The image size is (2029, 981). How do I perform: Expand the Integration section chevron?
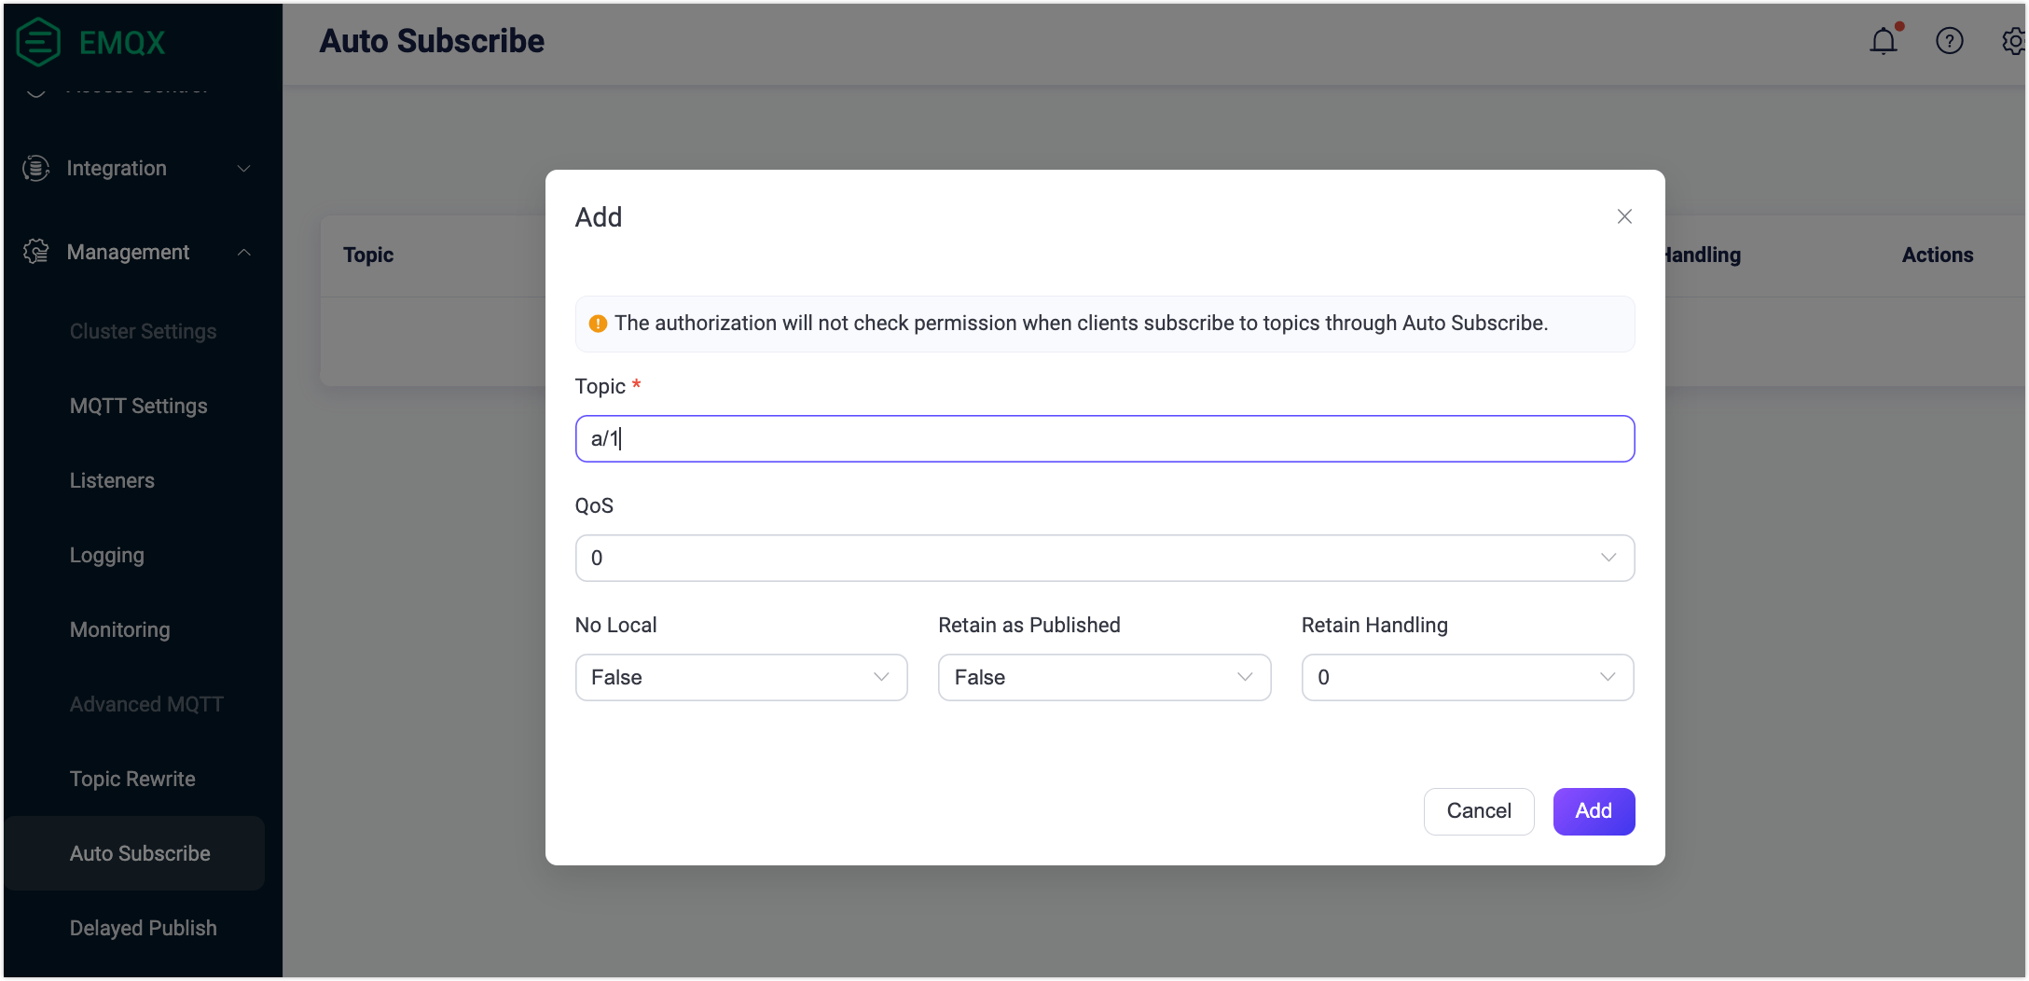pyautogui.click(x=244, y=169)
